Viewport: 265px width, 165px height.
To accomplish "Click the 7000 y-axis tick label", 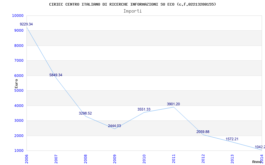I will point(19,60).
